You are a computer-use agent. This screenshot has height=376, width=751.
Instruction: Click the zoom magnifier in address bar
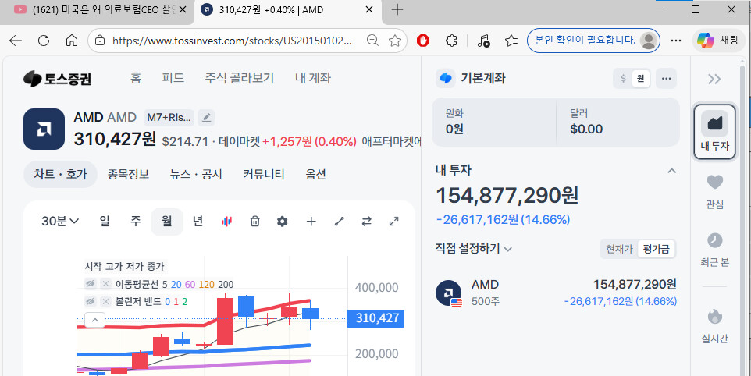372,41
